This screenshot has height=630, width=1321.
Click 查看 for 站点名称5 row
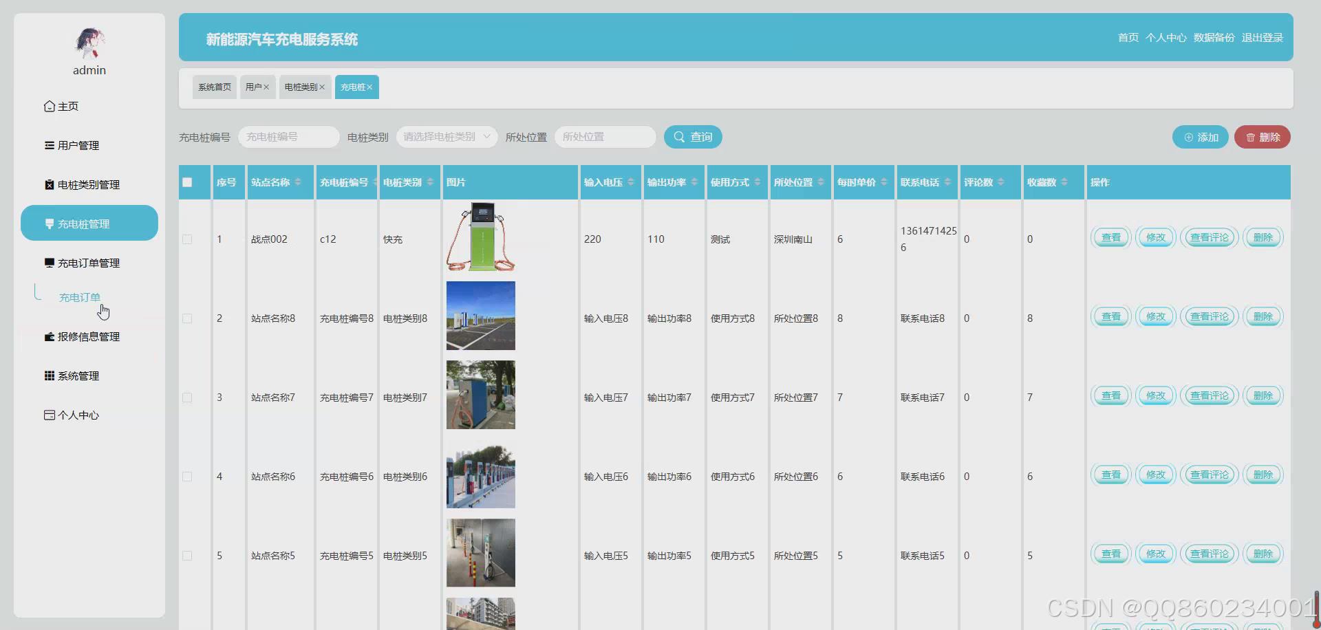click(x=1110, y=554)
